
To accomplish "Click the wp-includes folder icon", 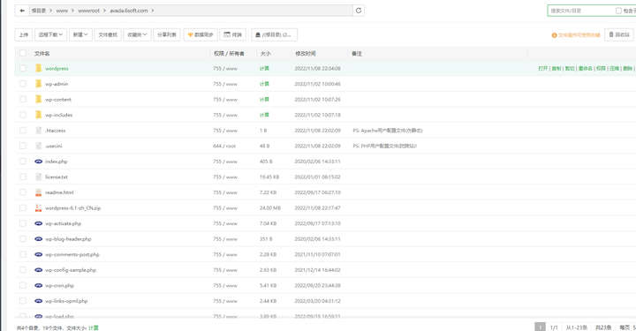I will (39, 115).
